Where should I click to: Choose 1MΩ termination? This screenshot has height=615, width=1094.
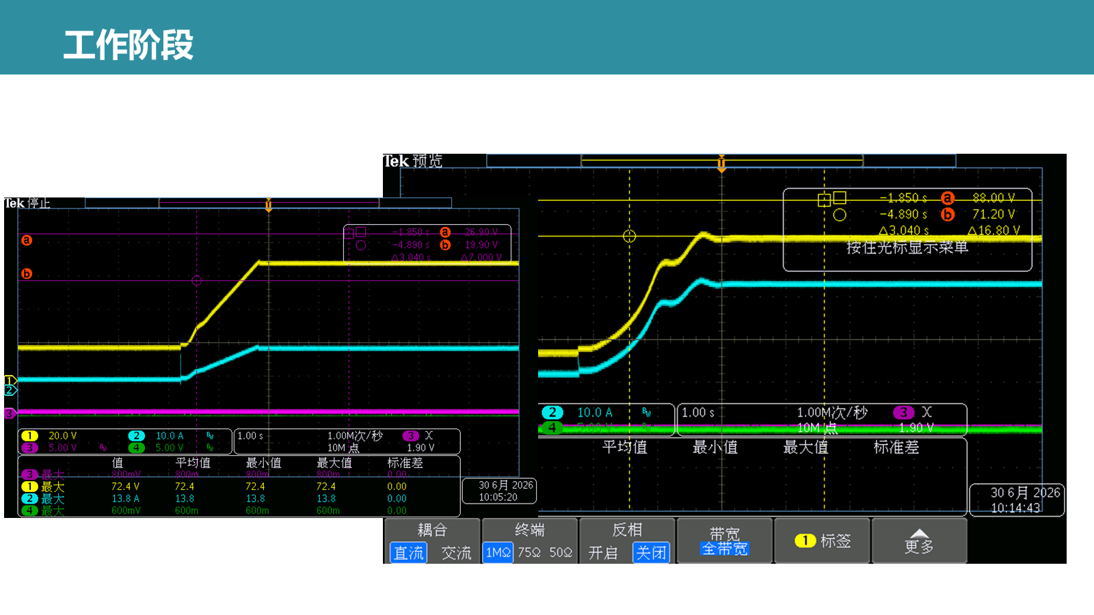498,552
